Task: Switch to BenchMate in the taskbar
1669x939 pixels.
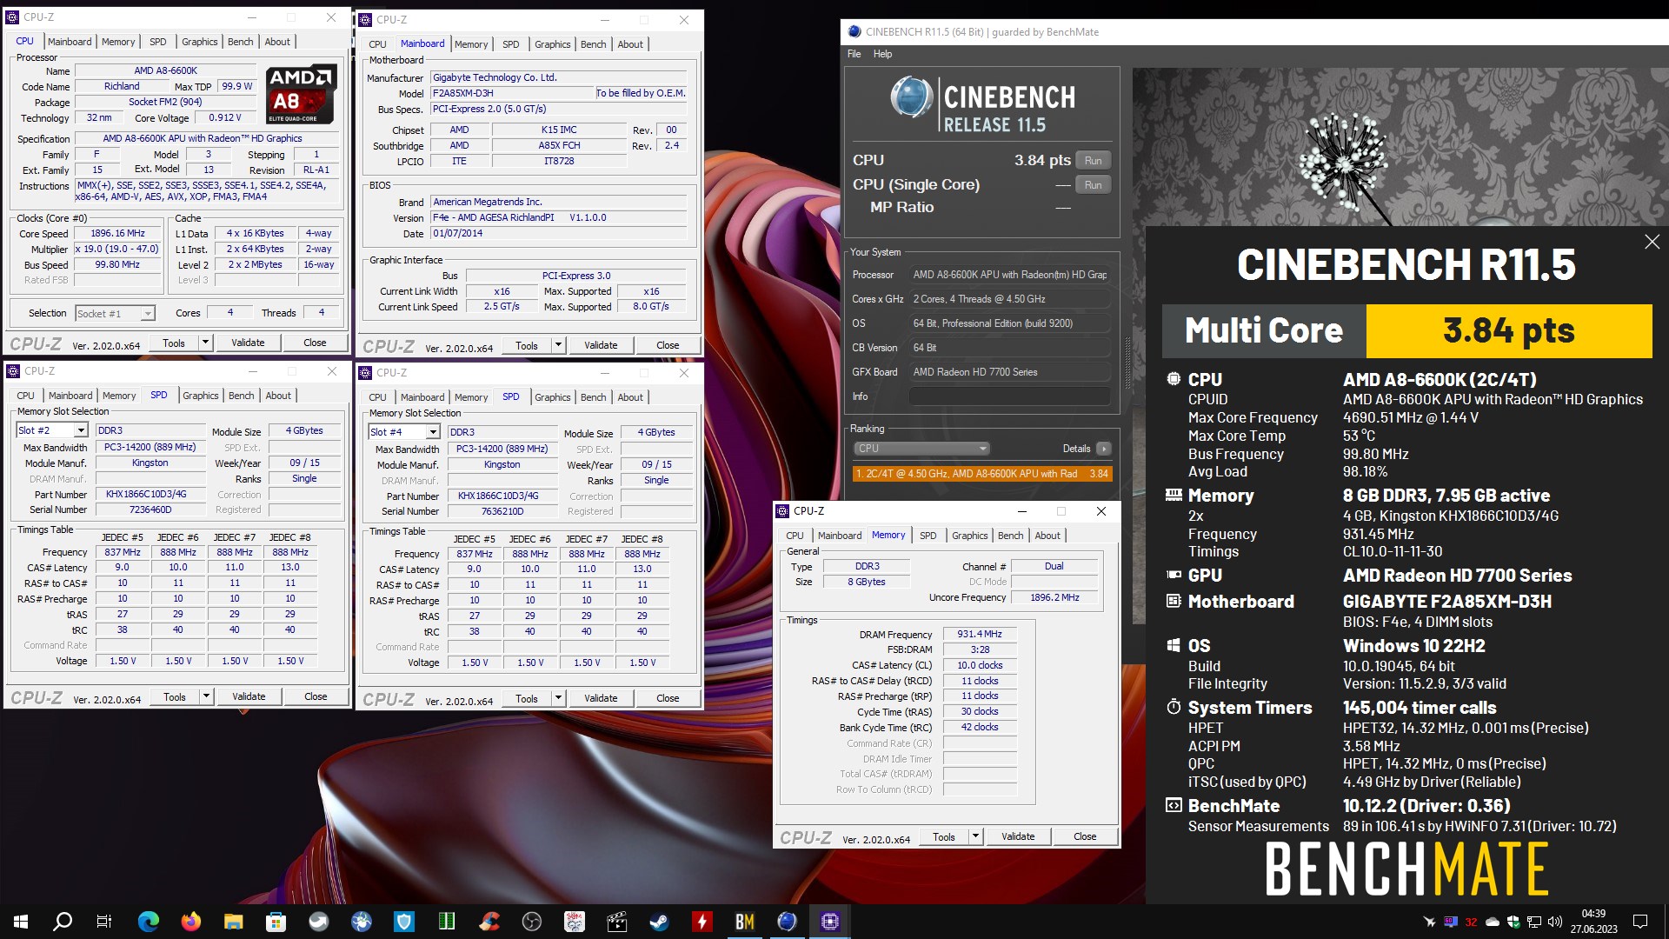Action: click(x=745, y=921)
